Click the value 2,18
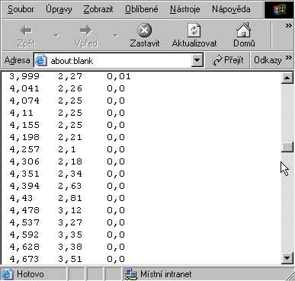This screenshot has width=295, height=281. [70, 161]
